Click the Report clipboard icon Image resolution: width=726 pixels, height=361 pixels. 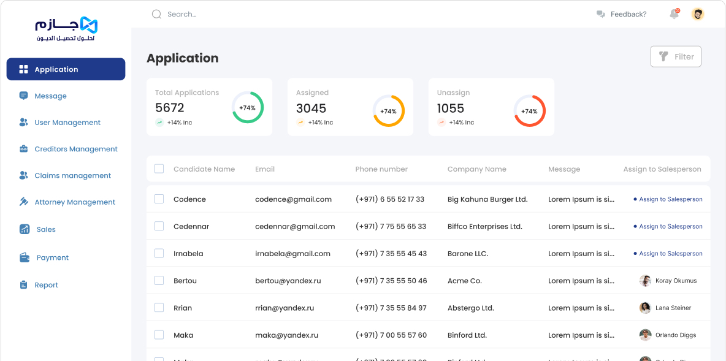(x=24, y=285)
